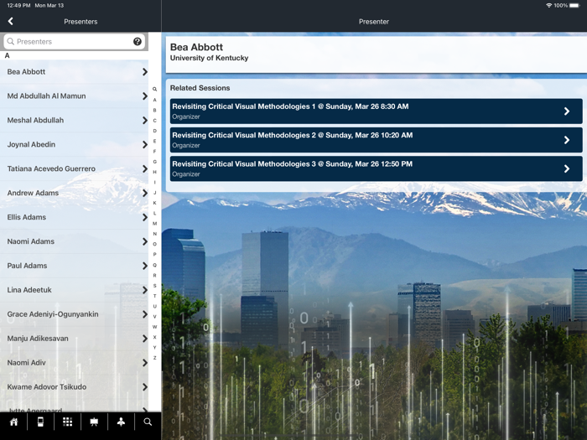Screen dimensions: 587x440
Task: Open chevron for Andrew Adams
Action: point(145,193)
